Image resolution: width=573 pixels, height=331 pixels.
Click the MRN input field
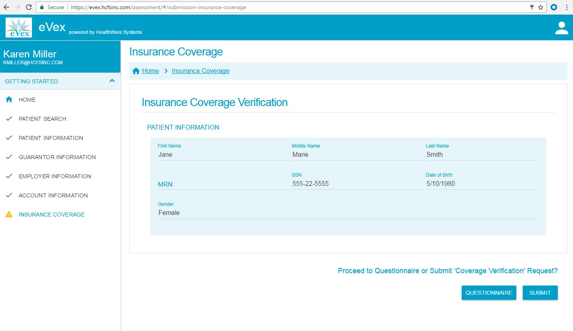223,184
